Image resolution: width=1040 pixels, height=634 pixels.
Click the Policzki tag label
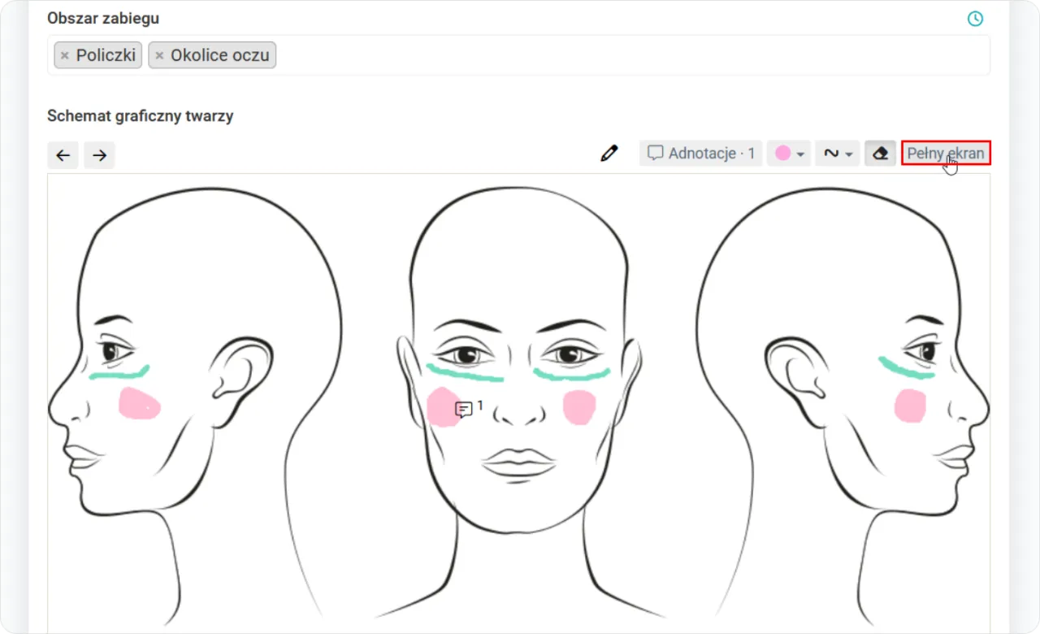tap(106, 55)
